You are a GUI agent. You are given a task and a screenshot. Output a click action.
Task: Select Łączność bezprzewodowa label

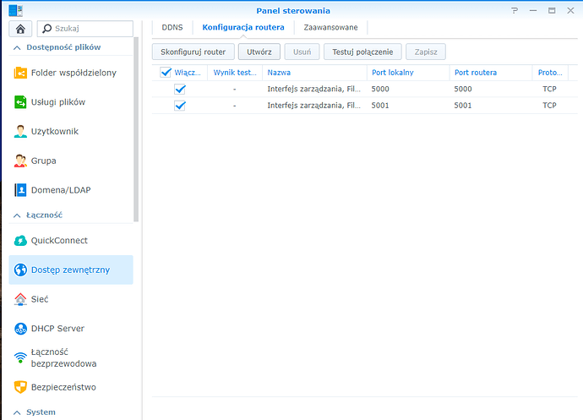coord(63,357)
